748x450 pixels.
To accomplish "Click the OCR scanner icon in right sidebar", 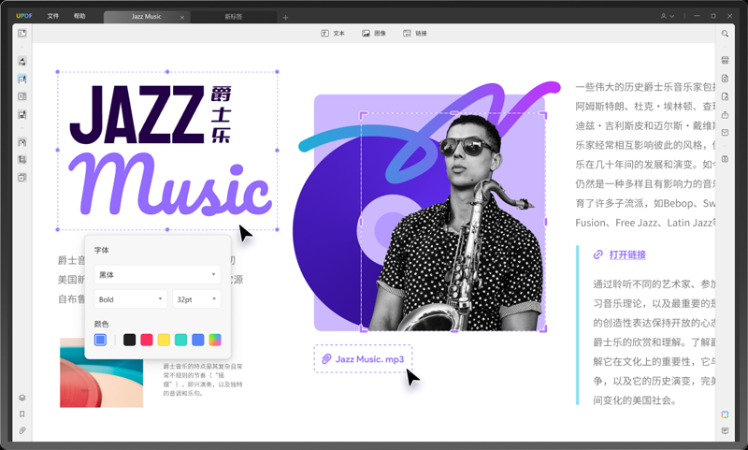I will [x=725, y=60].
